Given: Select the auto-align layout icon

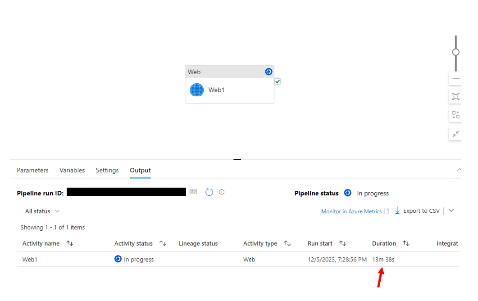Looking at the screenshot, I should click(x=455, y=115).
